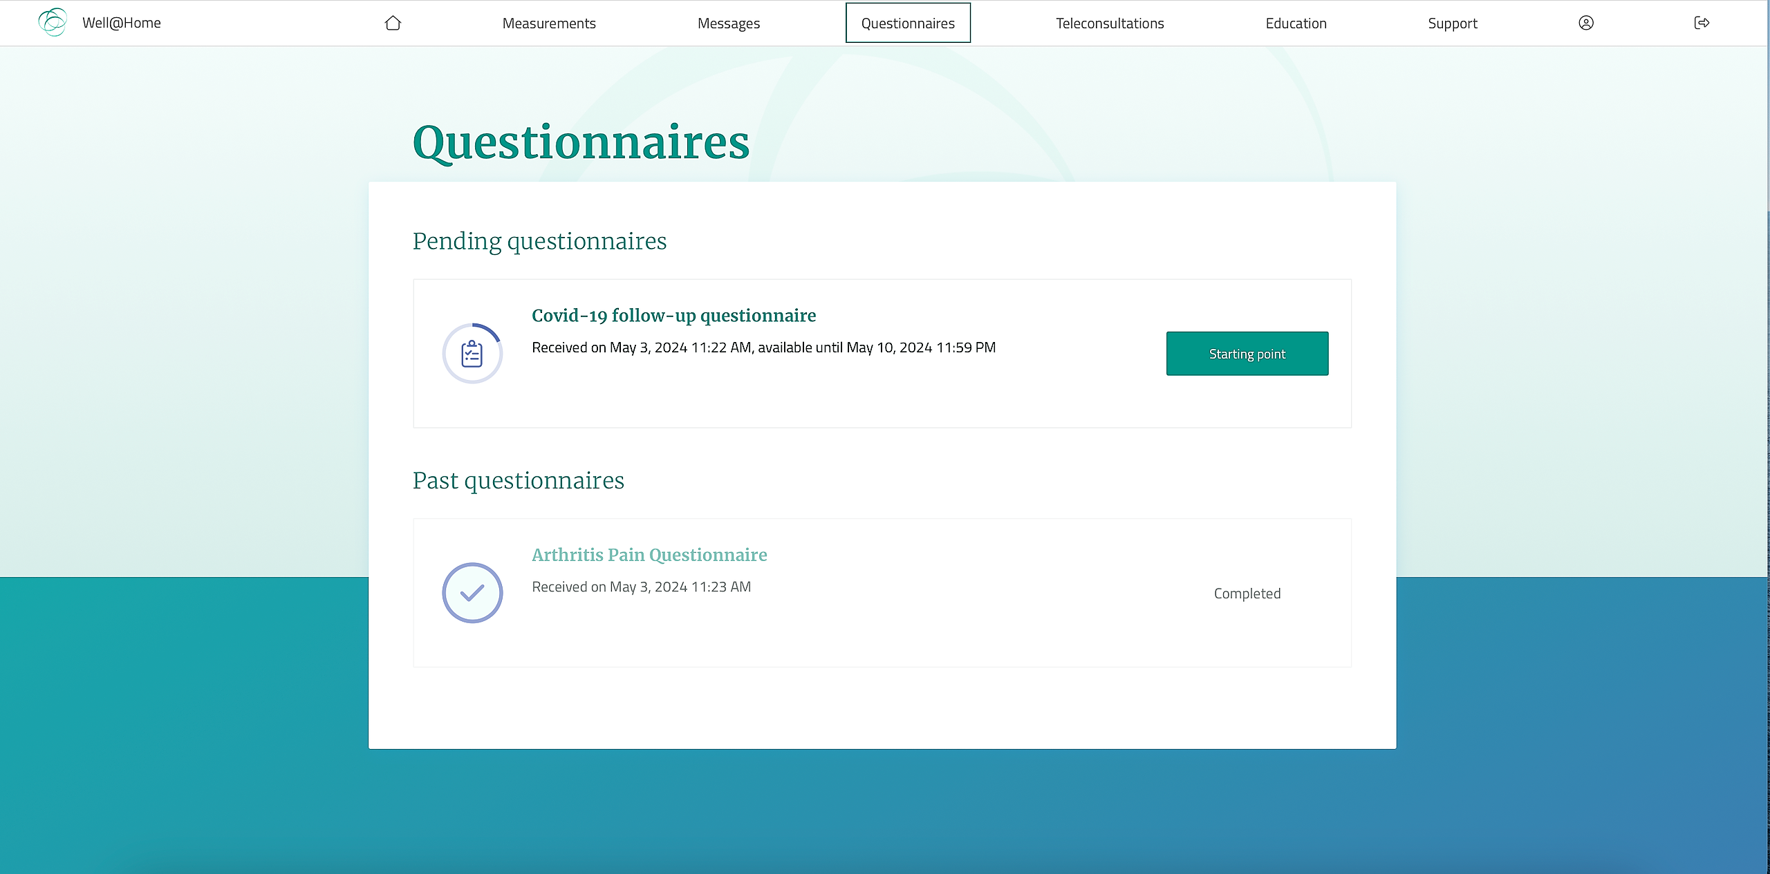The width and height of the screenshot is (1770, 874).
Task: Open the Messages menu item
Action: [728, 23]
